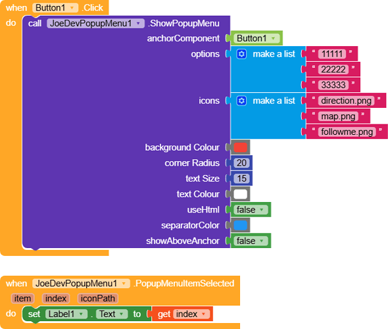Screen dimensions: 388x329
Task: Select the .ShowPopupMenu call block label
Action: coord(183,23)
